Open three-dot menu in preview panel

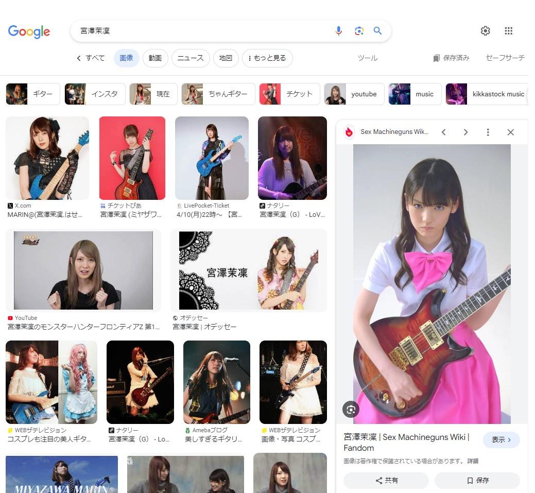tap(488, 132)
